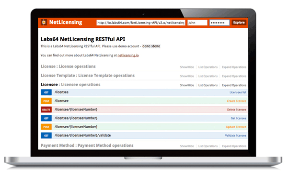Click List Operations for License Template
Viewport: 289px width, 177px height.
coord(208,76)
